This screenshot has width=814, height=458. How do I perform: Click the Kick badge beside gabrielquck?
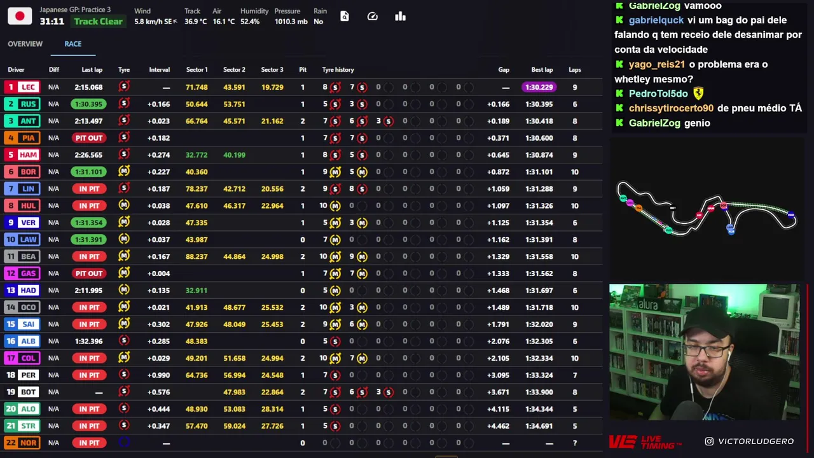click(619, 20)
